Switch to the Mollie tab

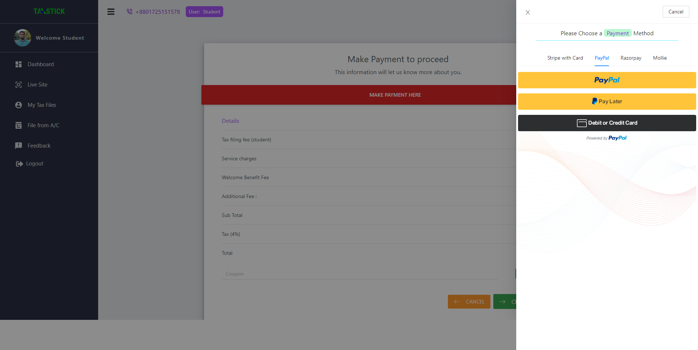pyautogui.click(x=660, y=58)
